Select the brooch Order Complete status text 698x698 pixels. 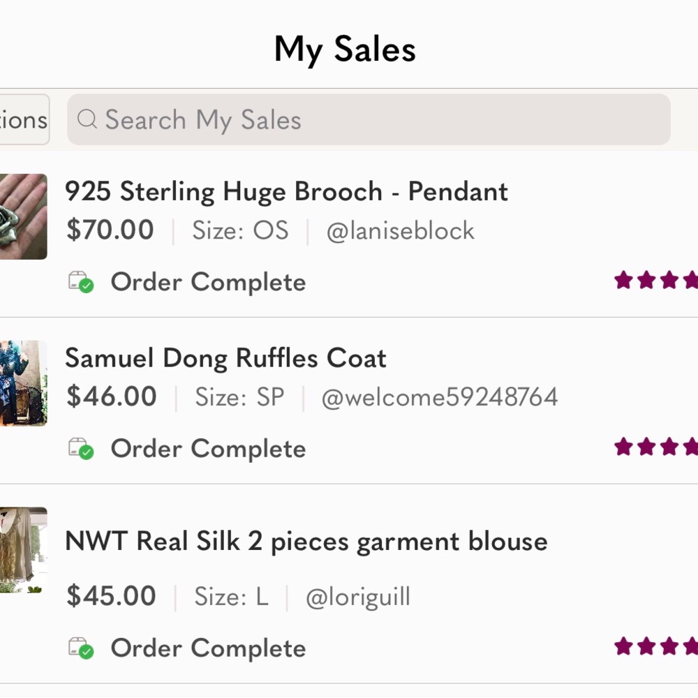208,282
